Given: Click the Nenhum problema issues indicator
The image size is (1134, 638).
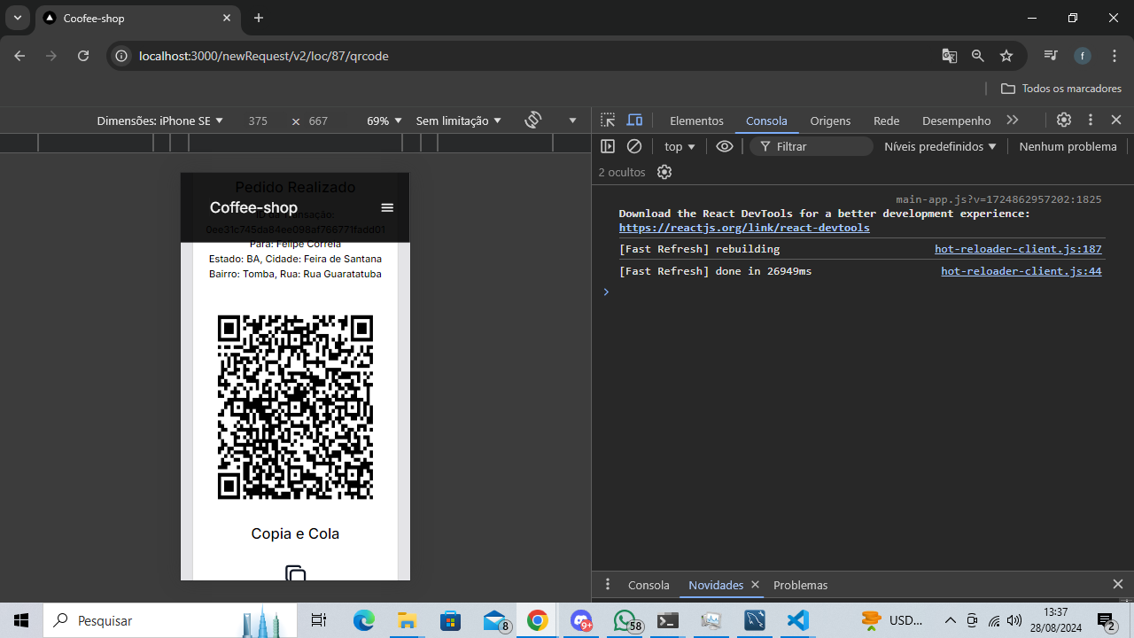Looking at the screenshot, I should click(x=1068, y=146).
